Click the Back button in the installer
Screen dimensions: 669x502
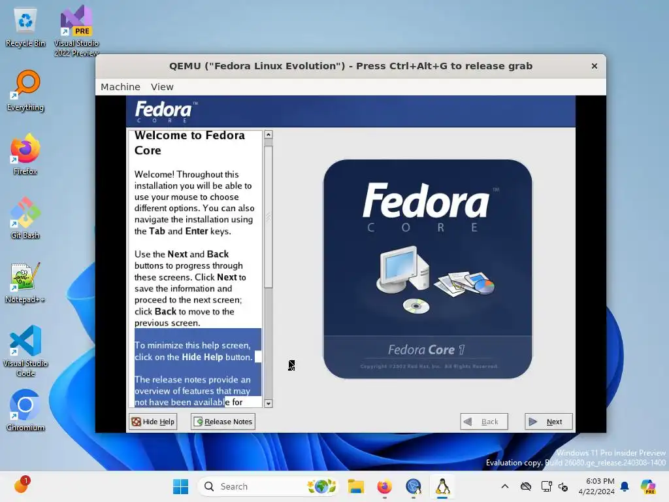484,422
